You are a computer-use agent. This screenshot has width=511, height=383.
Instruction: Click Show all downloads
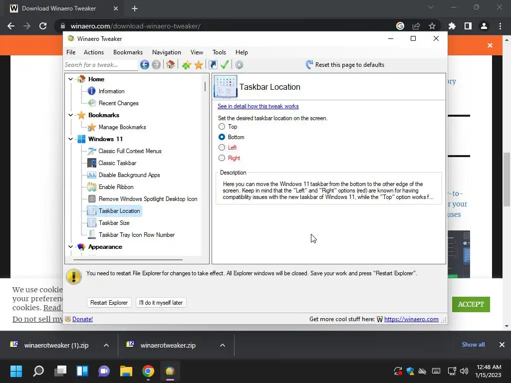[473, 345]
